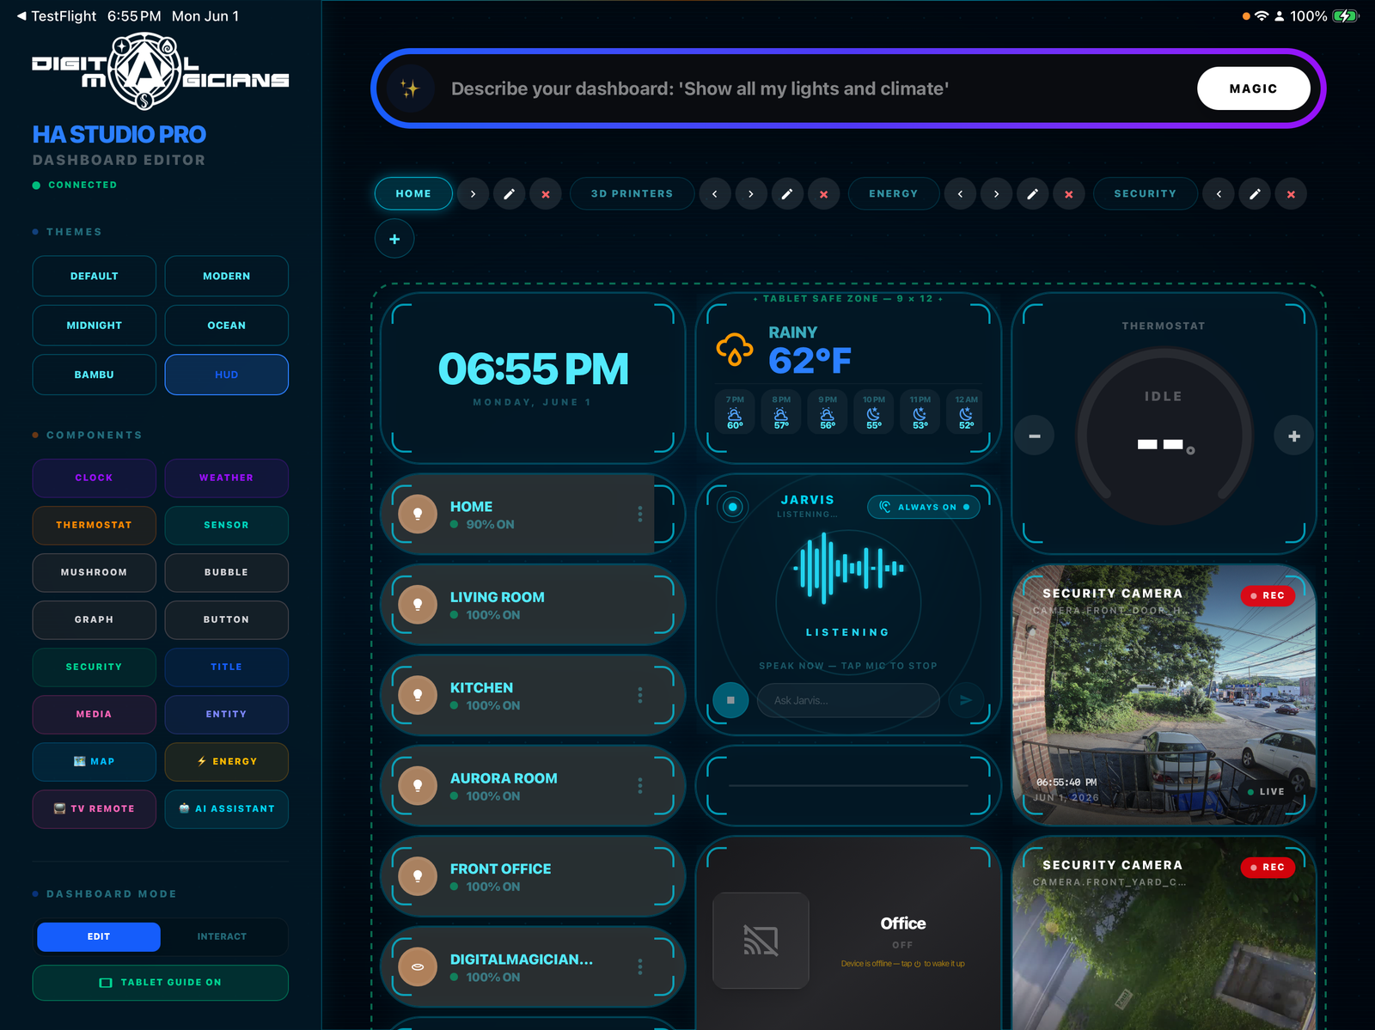The image size is (1375, 1030).
Task: Move Security tab left
Action: [x=1219, y=194]
